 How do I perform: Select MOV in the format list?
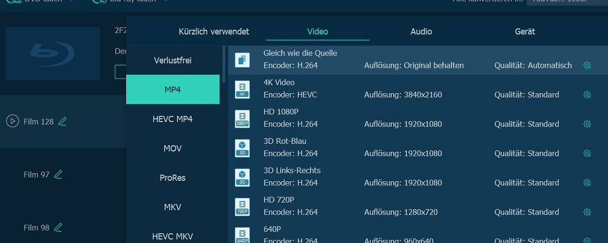coord(173,148)
